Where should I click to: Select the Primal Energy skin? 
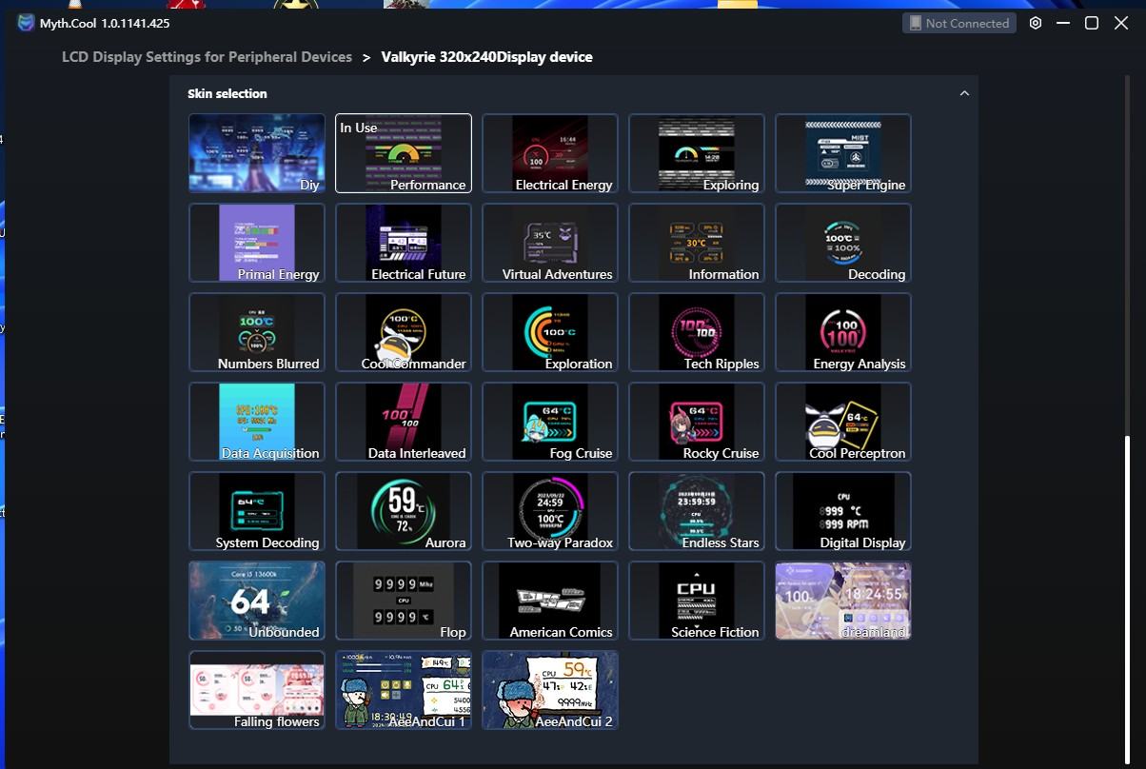pyautogui.click(x=256, y=242)
